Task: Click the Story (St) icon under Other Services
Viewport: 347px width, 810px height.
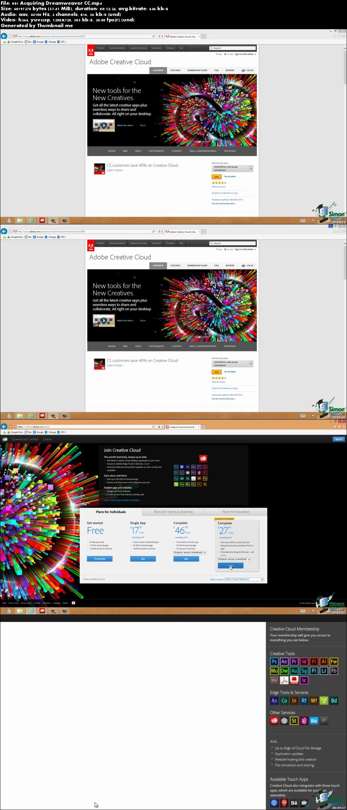Action: [x=294, y=721]
